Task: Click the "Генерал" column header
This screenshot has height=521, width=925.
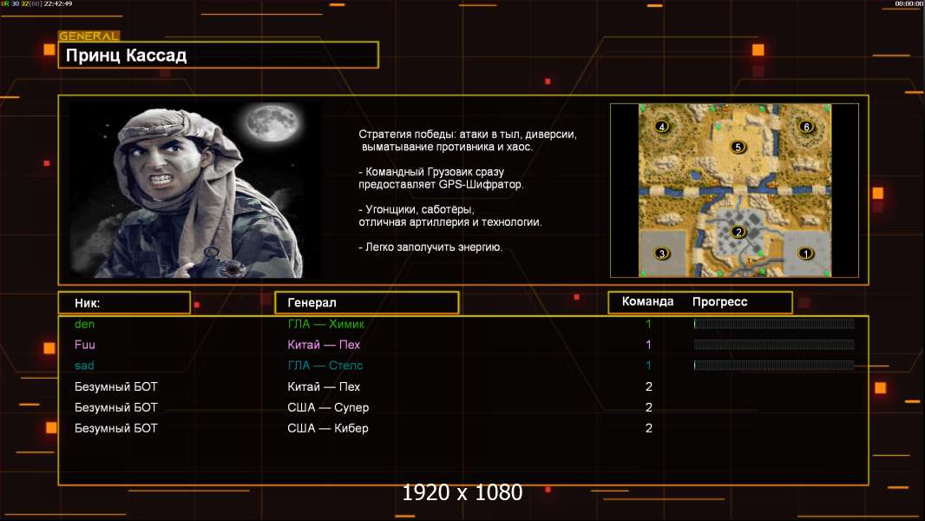Action: click(366, 302)
